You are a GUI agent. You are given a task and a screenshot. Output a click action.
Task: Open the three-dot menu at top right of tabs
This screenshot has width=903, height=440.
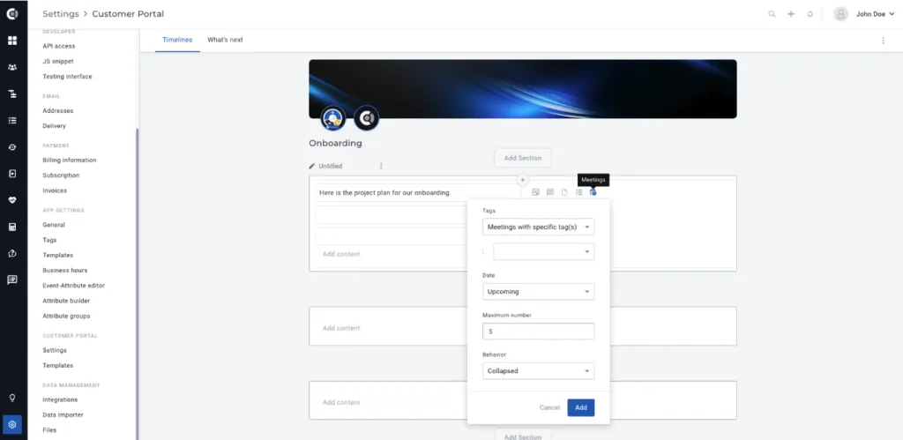click(x=883, y=41)
